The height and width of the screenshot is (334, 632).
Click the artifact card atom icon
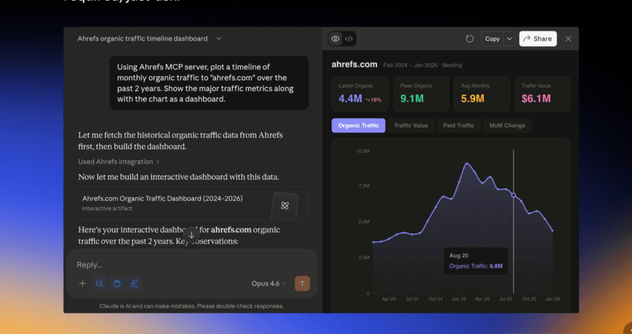[285, 206]
